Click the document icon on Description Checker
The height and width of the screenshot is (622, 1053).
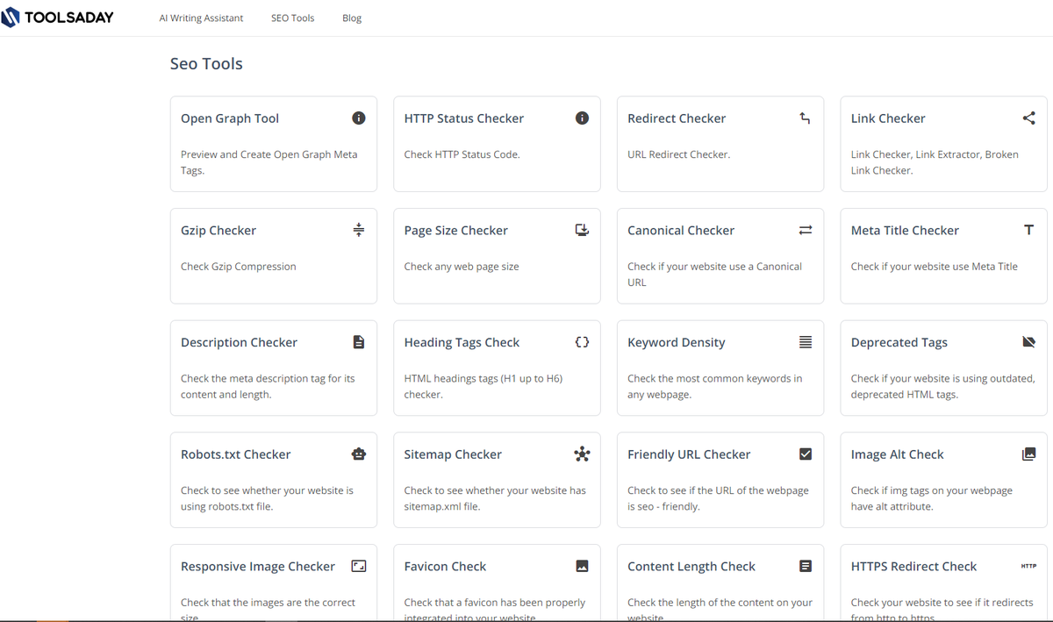click(x=359, y=342)
